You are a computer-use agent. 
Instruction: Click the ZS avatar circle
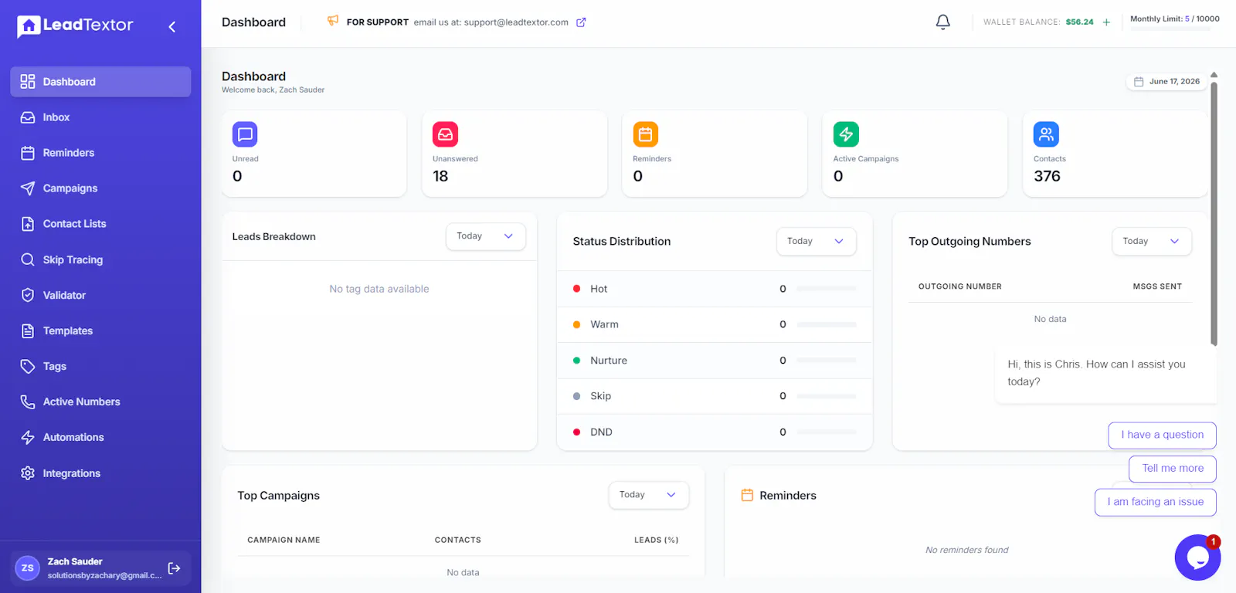(28, 568)
